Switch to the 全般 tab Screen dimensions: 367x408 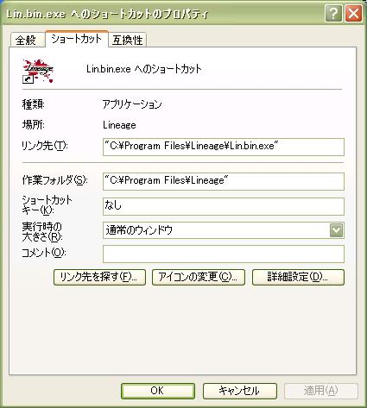(27, 40)
